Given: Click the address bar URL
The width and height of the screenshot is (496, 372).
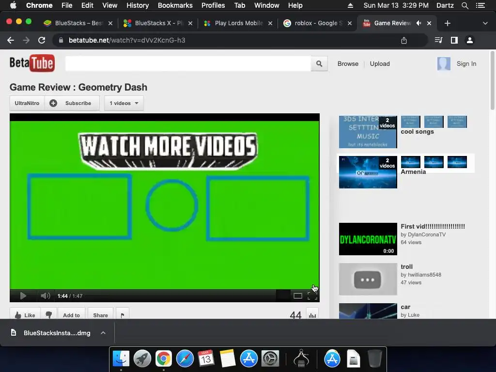Looking at the screenshot, I should click(x=127, y=40).
